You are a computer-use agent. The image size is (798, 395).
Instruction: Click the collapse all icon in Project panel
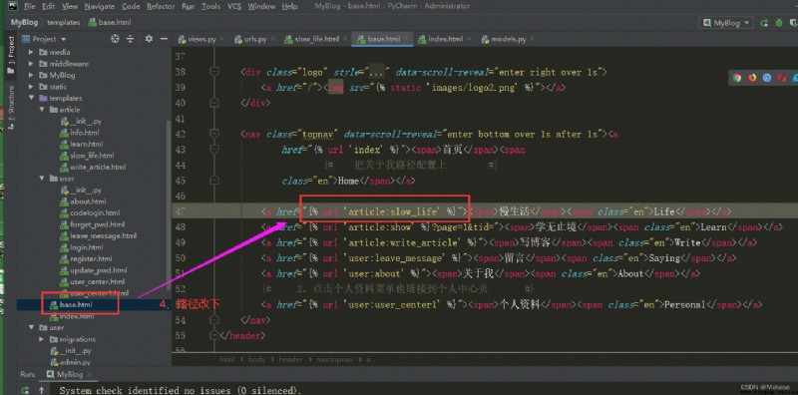point(131,39)
